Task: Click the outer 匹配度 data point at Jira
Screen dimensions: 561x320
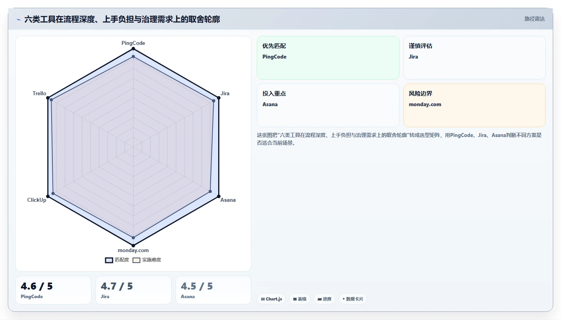Action: [x=219, y=98]
